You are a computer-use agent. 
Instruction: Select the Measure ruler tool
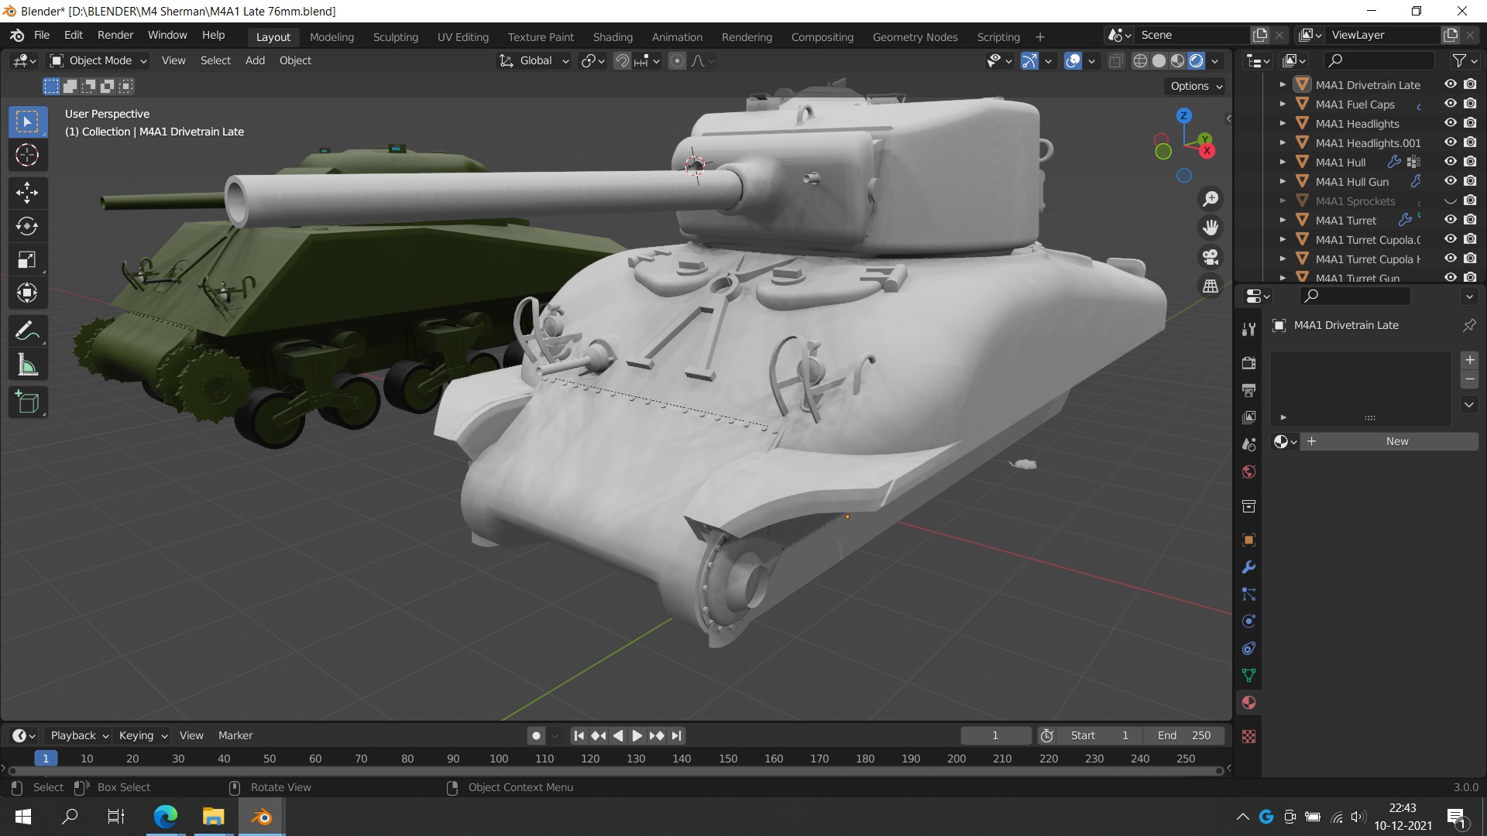tap(27, 365)
